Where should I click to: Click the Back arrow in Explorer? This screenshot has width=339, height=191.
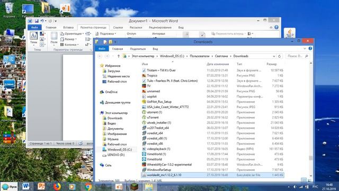tap(100, 56)
